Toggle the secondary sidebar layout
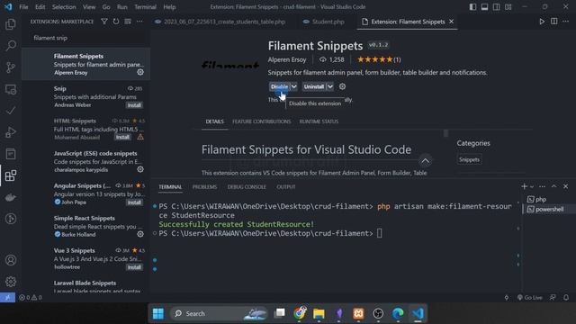Screen dimensions: 576x324 496,7
